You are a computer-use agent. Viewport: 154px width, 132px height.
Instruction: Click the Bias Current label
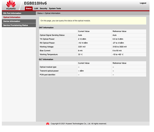[45, 51]
